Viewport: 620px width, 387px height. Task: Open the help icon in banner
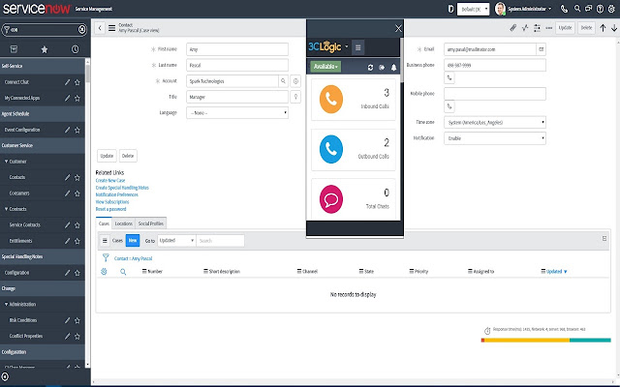600,9
